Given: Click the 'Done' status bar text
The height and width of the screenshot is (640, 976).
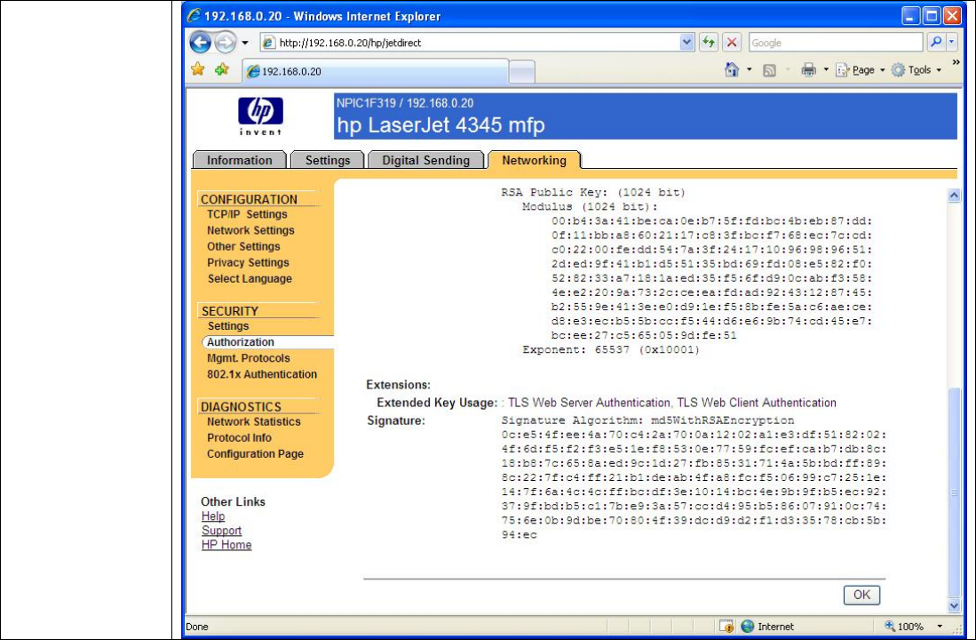Looking at the screenshot, I should (197, 627).
